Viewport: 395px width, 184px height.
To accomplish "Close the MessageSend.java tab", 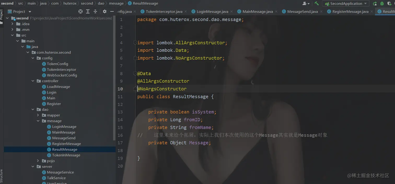I will coord(321,11).
